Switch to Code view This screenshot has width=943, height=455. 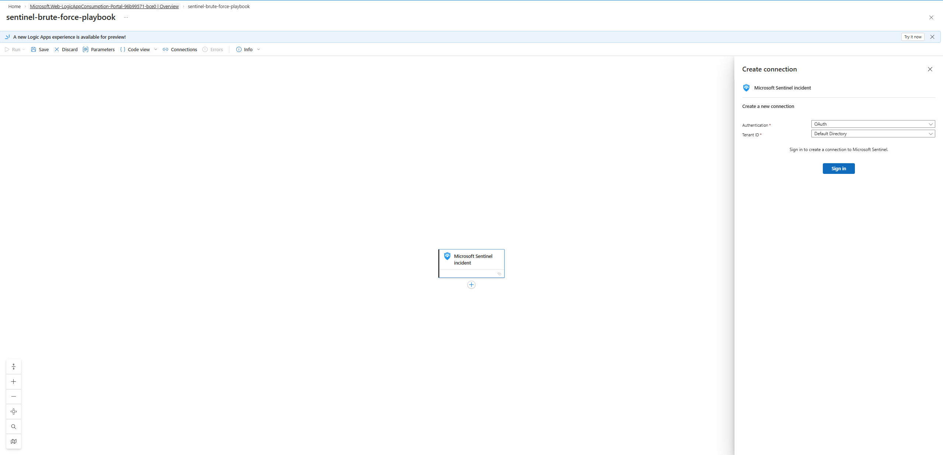click(135, 49)
